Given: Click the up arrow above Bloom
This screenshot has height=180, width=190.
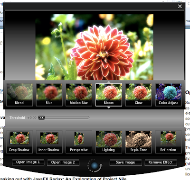Looking at the screenshot, I should tap(109, 82).
